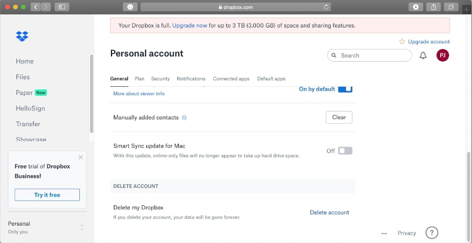Switch to the Security tab

160,79
